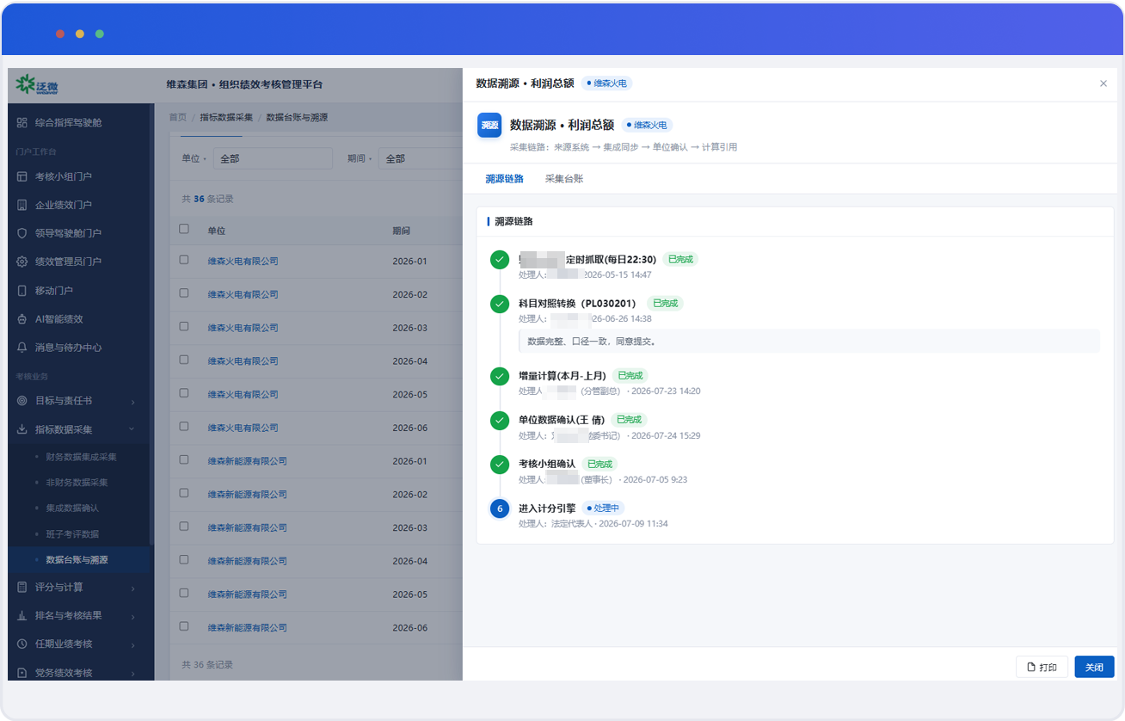The image size is (1125, 721).
Task: Click the 打印 button
Action: pos(1042,668)
